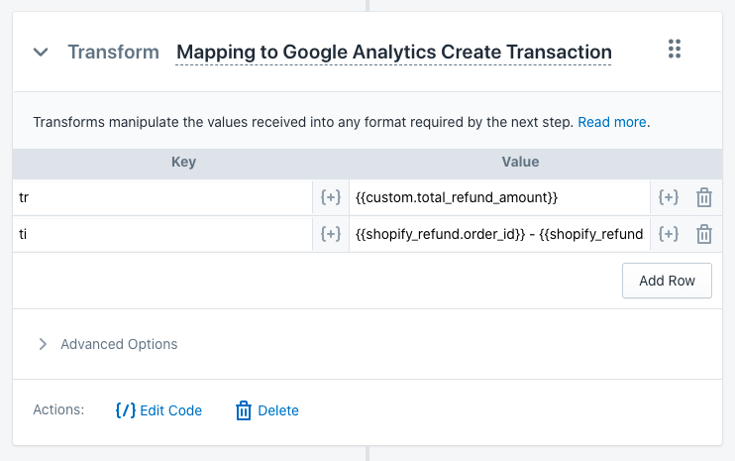Collapse the Transform step chevron

[41, 53]
